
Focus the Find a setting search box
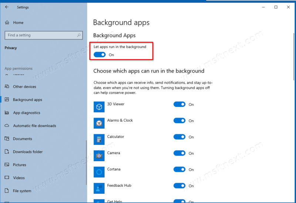point(44,35)
